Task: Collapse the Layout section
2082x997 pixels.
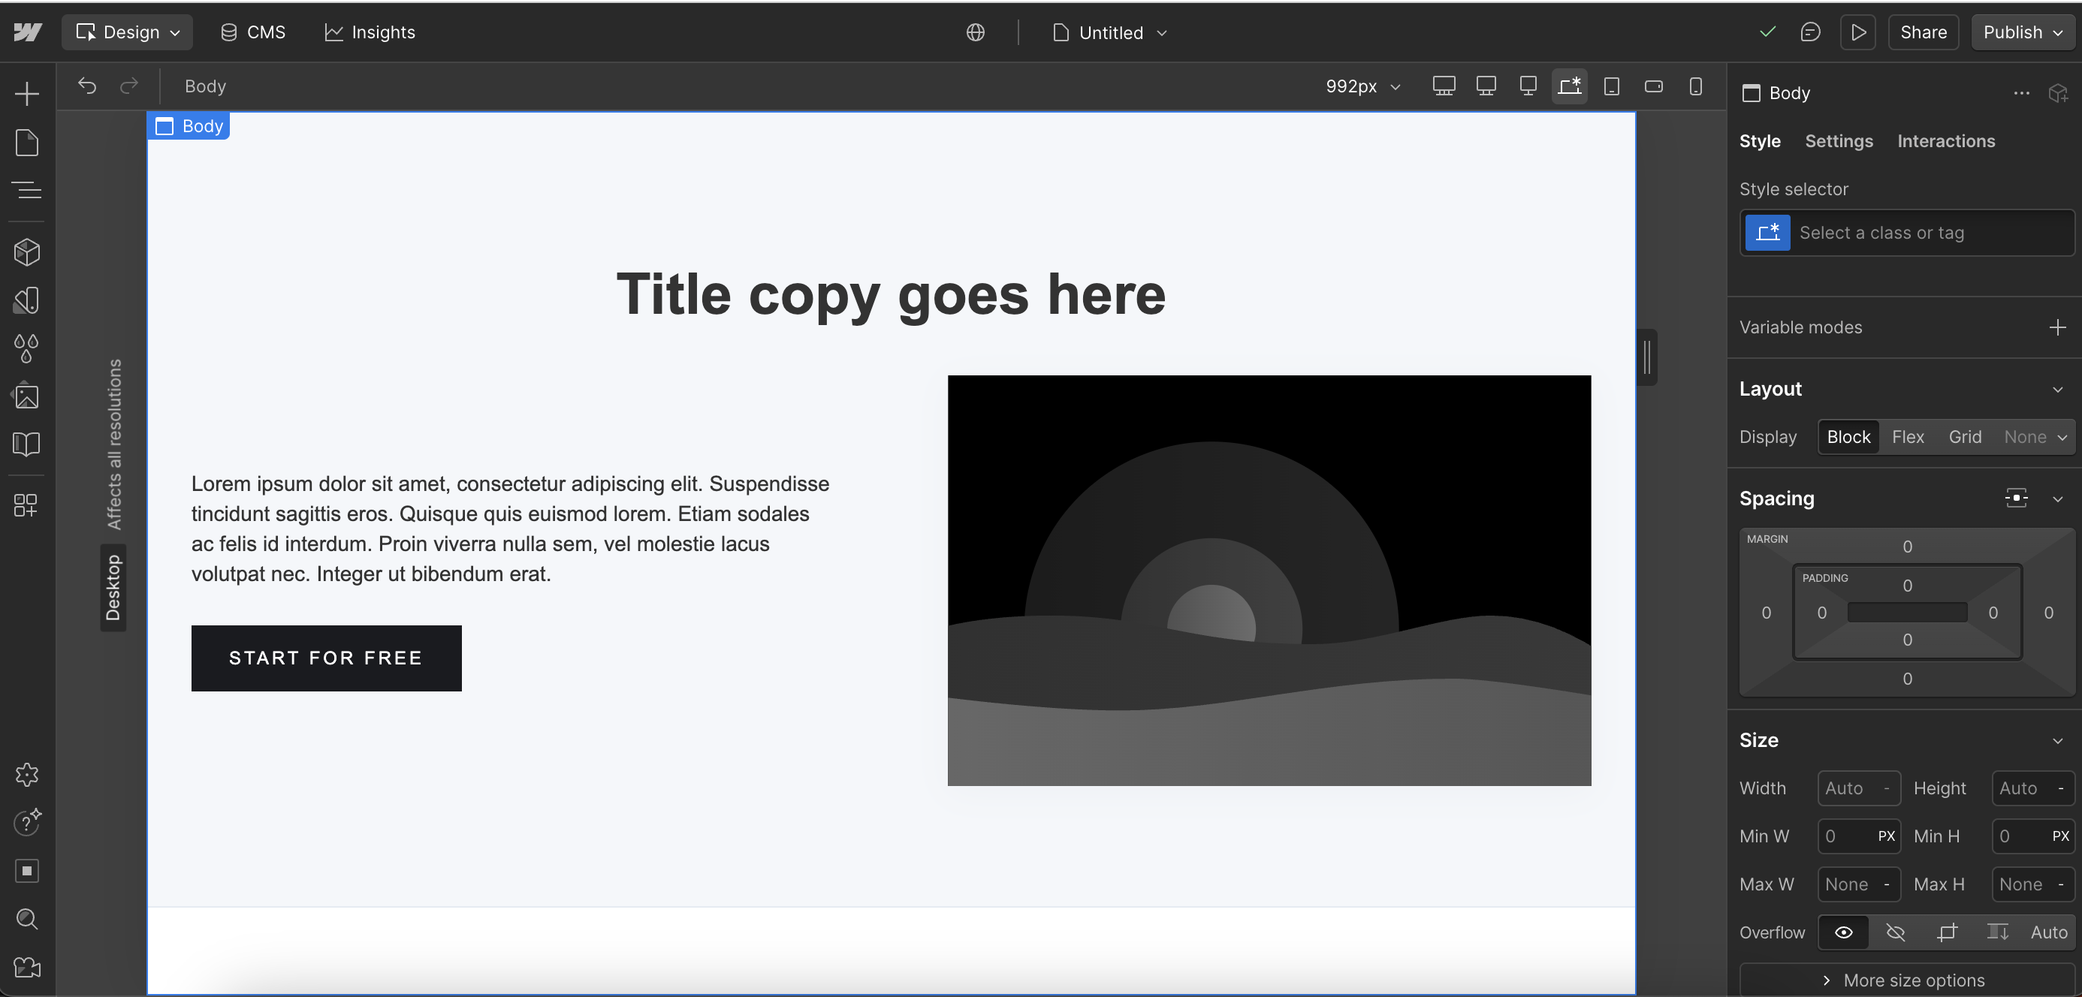Action: click(2057, 390)
